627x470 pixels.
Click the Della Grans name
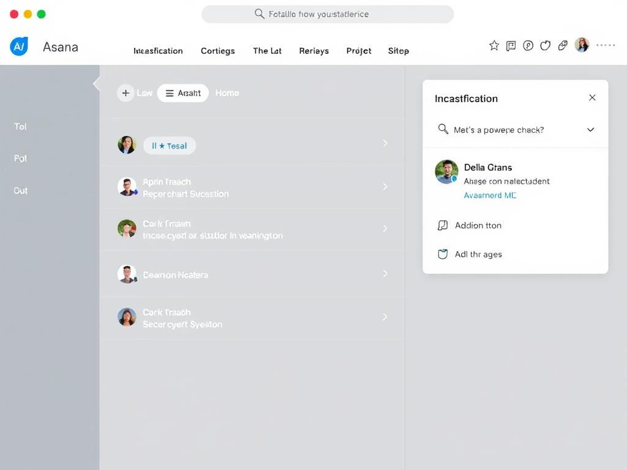pos(488,168)
